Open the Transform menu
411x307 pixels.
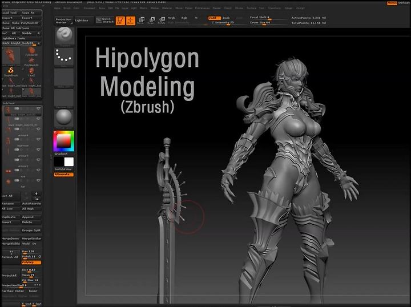point(275,8)
